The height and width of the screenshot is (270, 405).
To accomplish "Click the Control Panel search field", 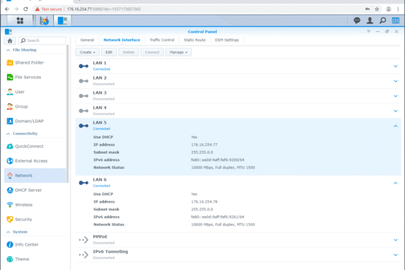I will [42, 41].
